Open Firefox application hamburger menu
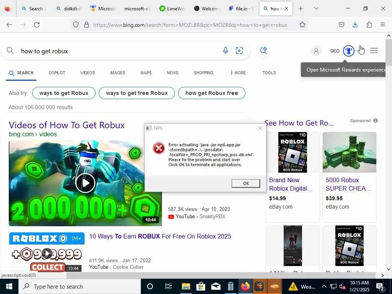Viewport: 392px width, 294px height. coord(383,24)
